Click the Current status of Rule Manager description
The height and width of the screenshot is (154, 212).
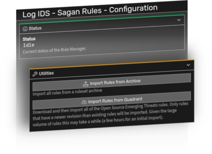point(54,51)
